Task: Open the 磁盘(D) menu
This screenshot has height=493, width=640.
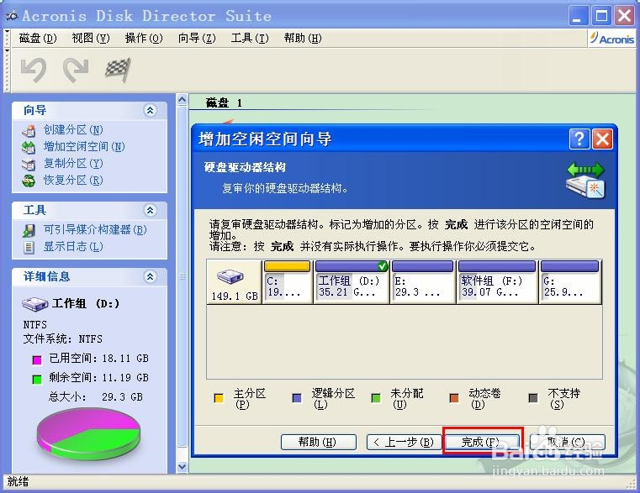Action: click(38, 38)
